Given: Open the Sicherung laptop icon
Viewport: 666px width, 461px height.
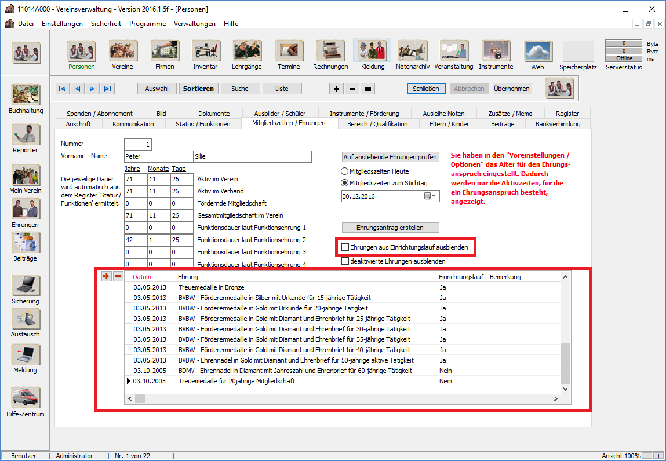Looking at the screenshot, I should [26, 286].
